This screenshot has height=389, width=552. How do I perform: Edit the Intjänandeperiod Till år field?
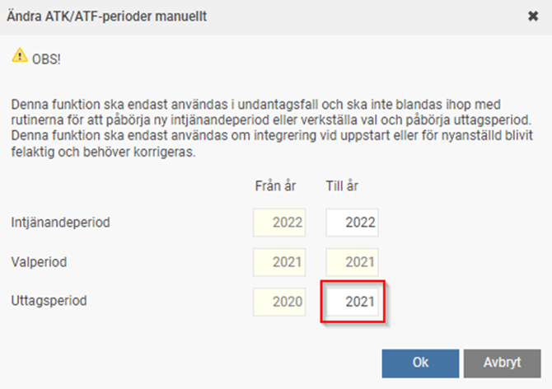click(x=352, y=223)
